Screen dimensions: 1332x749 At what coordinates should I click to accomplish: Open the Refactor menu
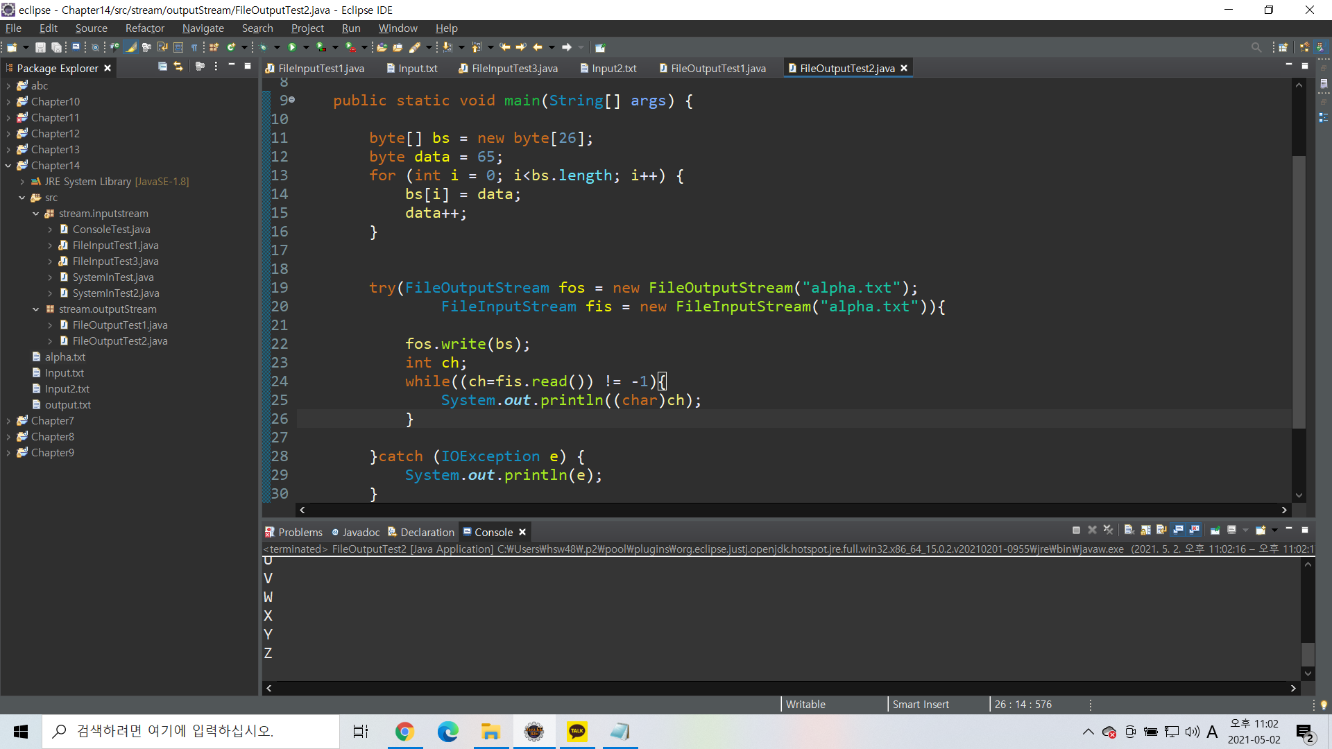click(x=144, y=28)
